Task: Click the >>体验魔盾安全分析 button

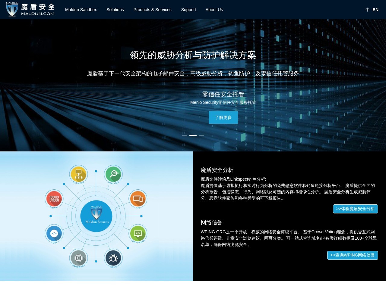Action: pos(355,209)
